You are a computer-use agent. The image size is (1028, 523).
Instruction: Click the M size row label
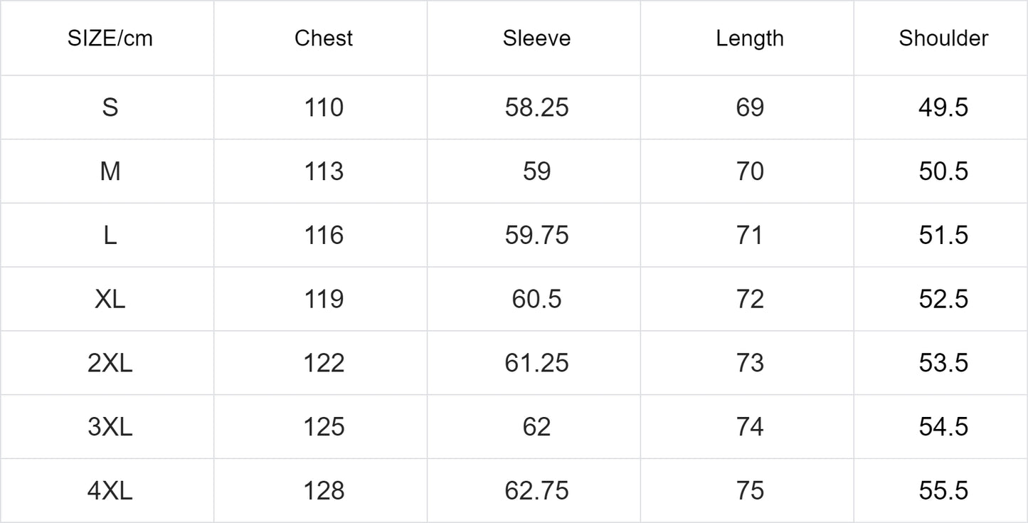(x=110, y=171)
